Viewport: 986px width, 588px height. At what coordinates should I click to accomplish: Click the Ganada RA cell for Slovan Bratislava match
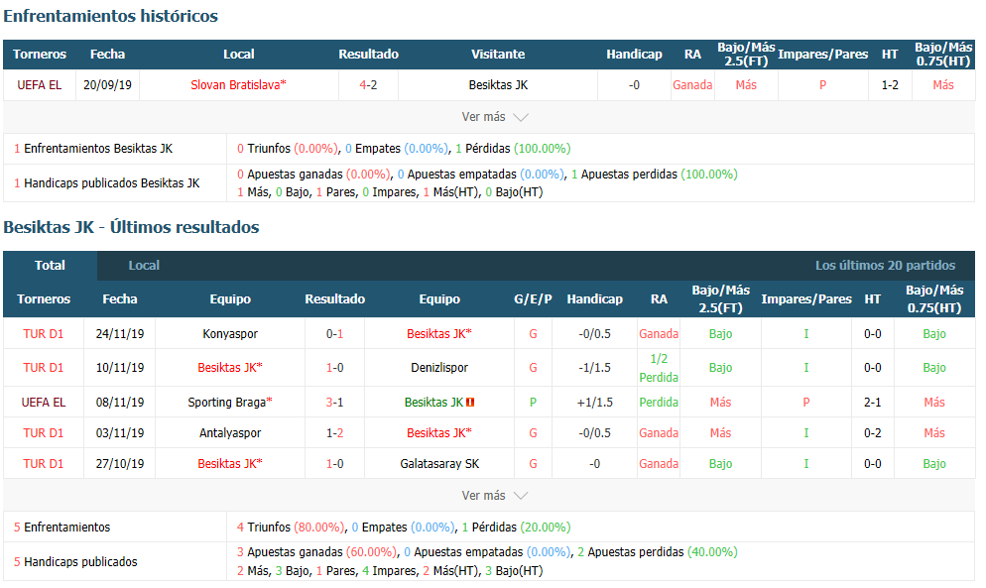[x=692, y=85]
